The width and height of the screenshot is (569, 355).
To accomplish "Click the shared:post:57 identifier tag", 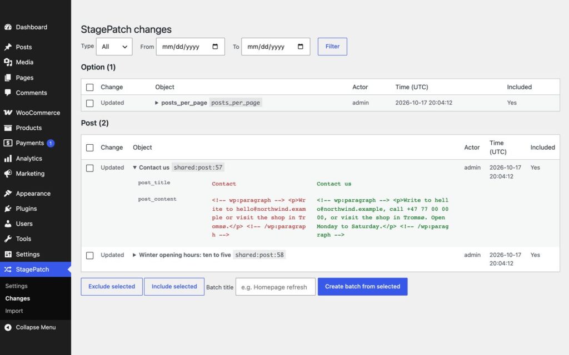I will (198, 168).
